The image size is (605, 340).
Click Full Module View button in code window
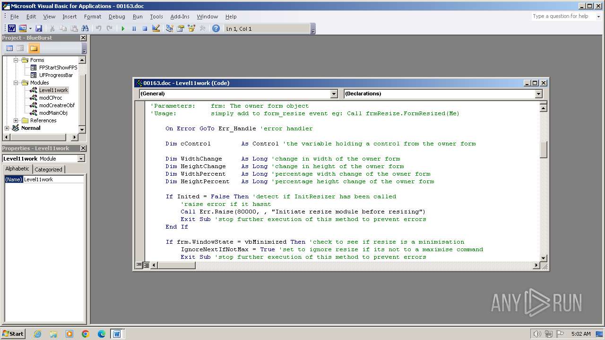[147, 265]
